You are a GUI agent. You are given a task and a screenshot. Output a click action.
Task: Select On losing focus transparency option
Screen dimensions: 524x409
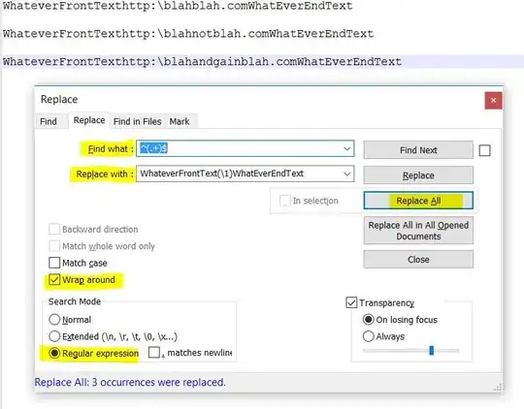pyautogui.click(x=369, y=320)
